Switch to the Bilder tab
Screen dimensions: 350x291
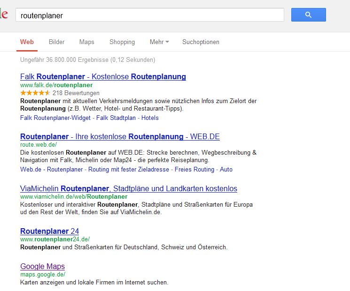coord(56,42)
